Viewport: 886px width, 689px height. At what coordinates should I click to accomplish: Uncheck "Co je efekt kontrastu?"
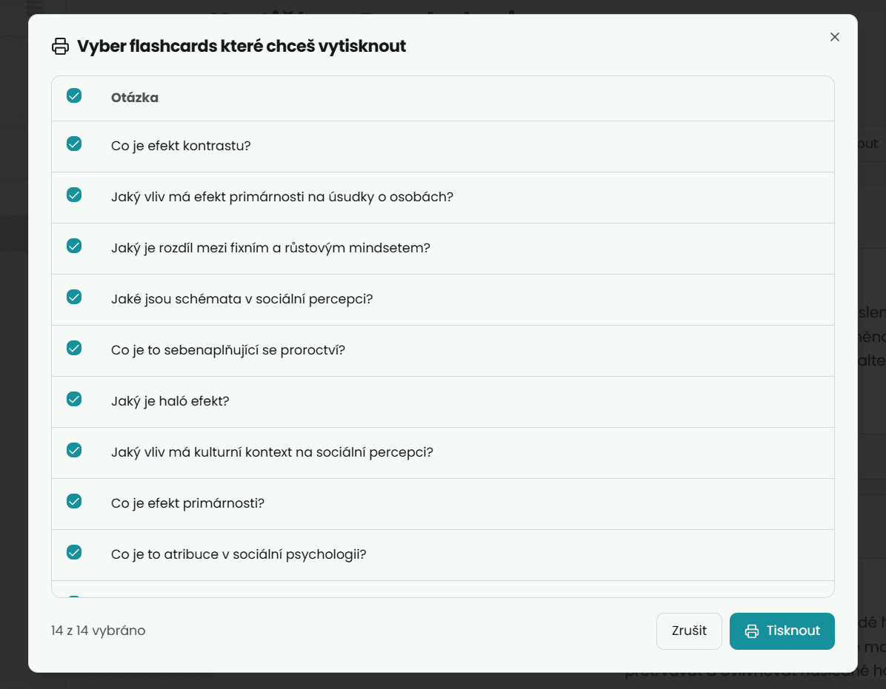(74, 144)
